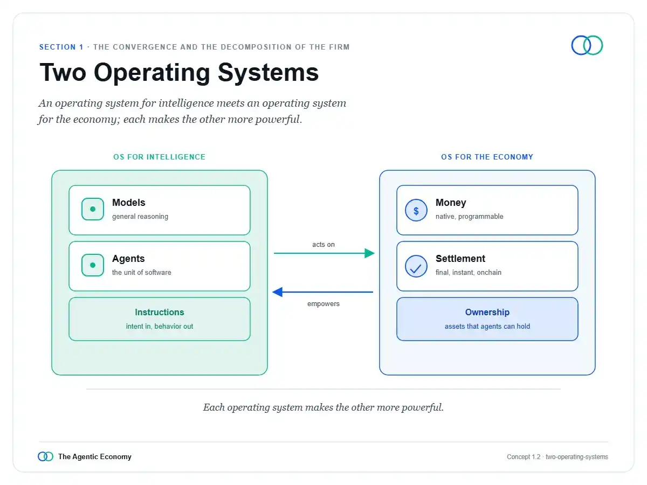Click the Settlement final instant onchain card
This screenshot has height=485, width=647.
487,266
